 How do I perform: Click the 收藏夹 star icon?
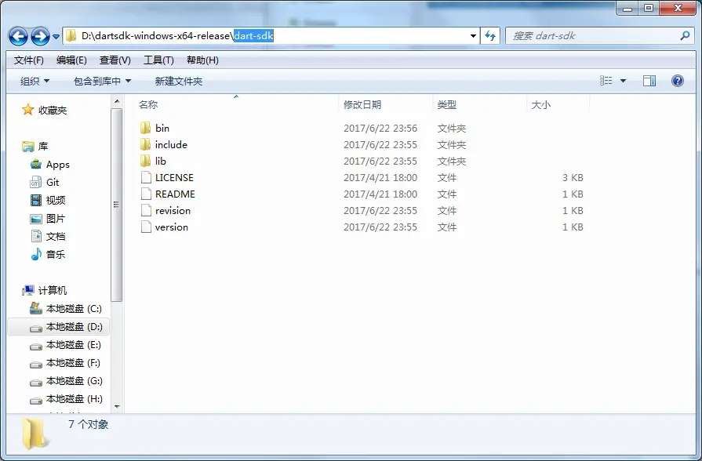point(27,110)
